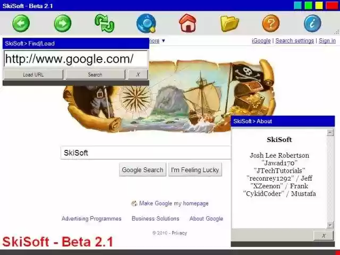340x255 pixels.
Task: Click Search button in Find/Load panel
Action: (95, 74)
